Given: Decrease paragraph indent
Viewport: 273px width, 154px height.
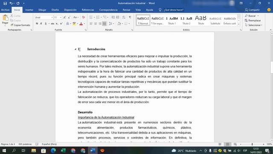Looking at the screenshot, I should 113,17.
